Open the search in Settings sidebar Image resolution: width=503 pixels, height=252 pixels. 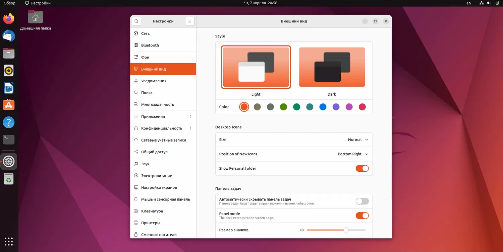coord(136,21)
